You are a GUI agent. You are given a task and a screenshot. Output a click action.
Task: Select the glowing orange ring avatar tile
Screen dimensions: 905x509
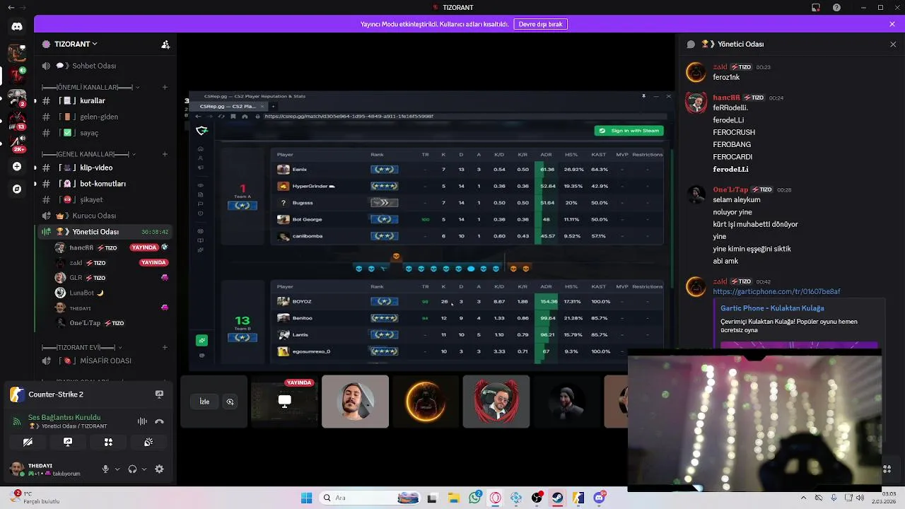click(x=425, y=402)
